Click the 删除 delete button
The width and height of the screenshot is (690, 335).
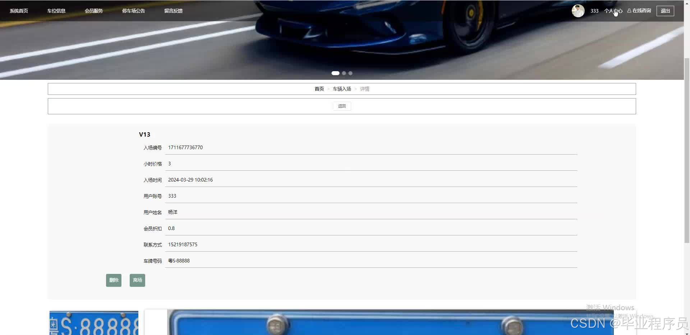tap(114, 280)
